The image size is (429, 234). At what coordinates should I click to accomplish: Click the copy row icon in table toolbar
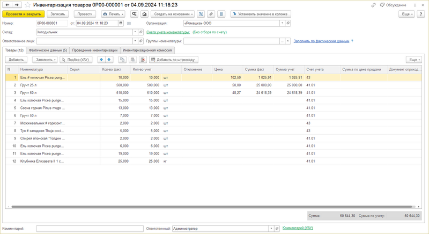coord(122,60)
